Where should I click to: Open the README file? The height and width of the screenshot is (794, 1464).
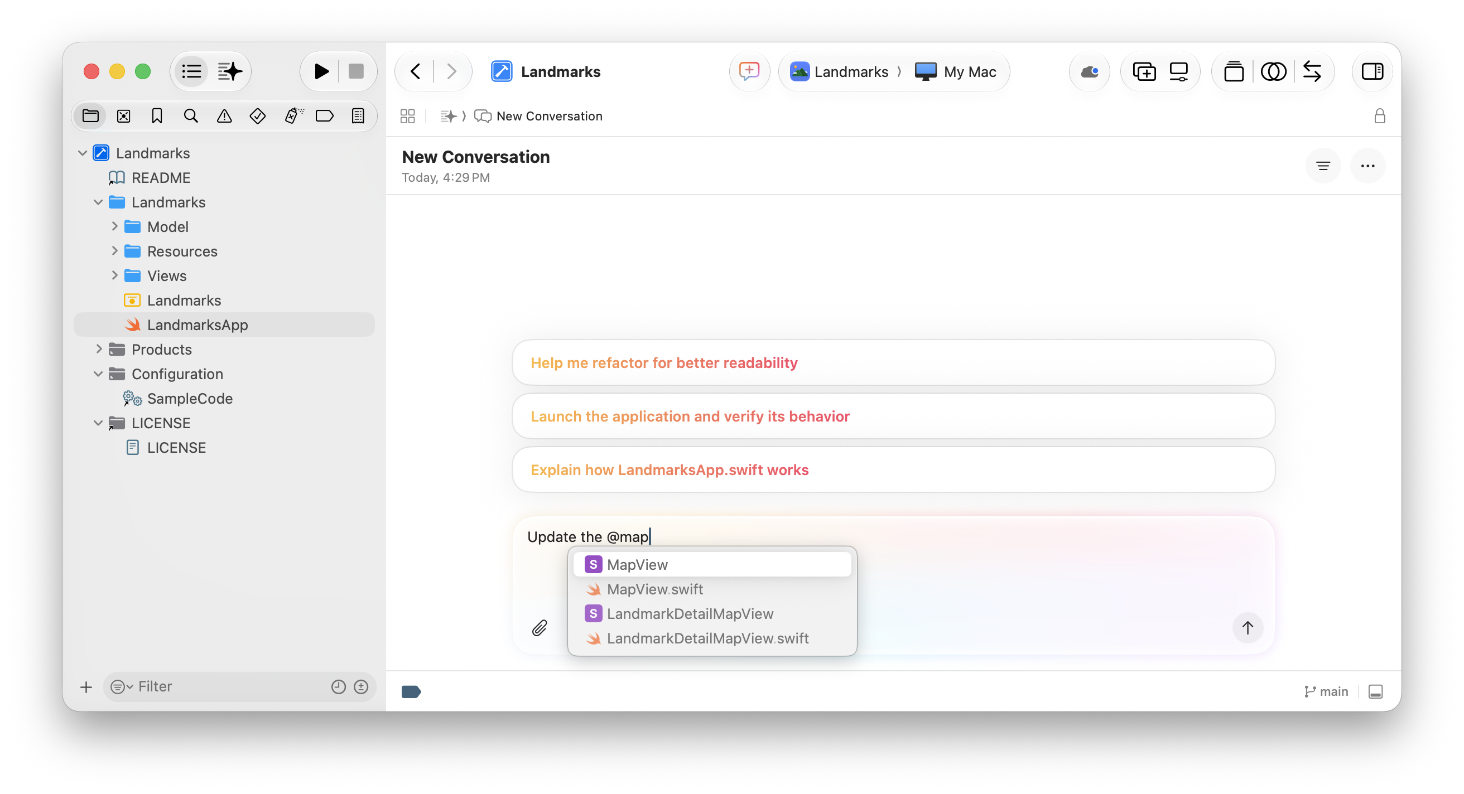[x=160, y=177]
